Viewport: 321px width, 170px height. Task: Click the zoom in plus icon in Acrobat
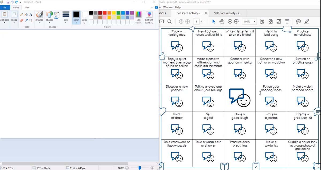(x=236, y=22)
